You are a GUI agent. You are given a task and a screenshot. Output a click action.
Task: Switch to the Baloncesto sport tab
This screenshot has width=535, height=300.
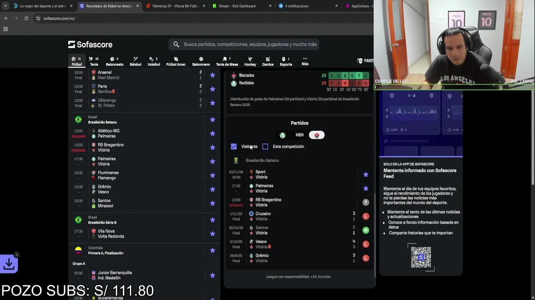pos(115,61)
